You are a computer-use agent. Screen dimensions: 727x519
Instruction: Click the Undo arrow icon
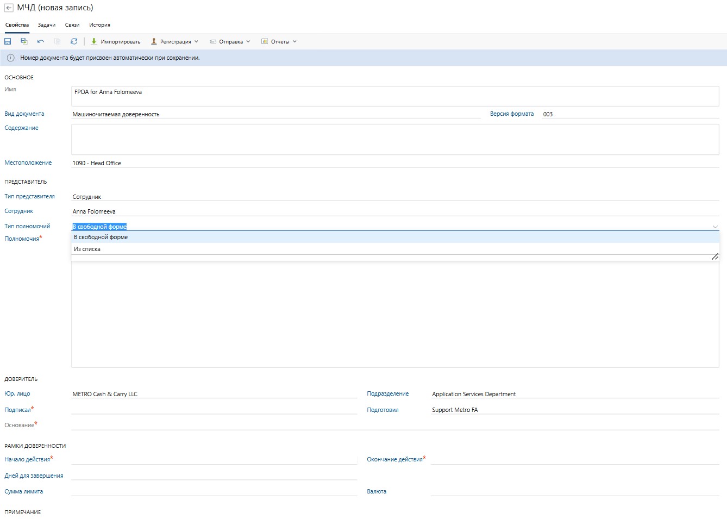tap(41, 41)
